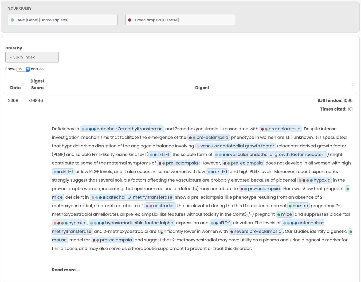This screenshot has height=282, width=361.
Task: Click the blue dot in the gene query field
Action: click(12, 20)
